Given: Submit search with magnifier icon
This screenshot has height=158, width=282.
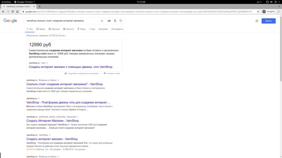Looking at the screenshot, I should 121,21.
